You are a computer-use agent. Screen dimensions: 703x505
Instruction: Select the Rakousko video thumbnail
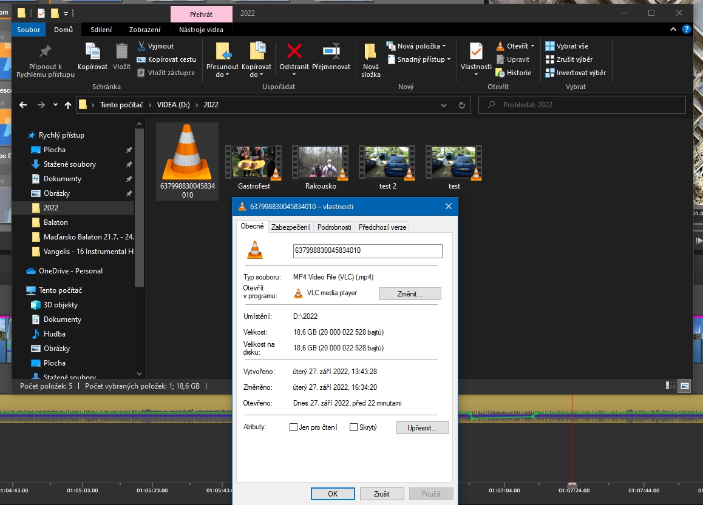click(321, 163)
